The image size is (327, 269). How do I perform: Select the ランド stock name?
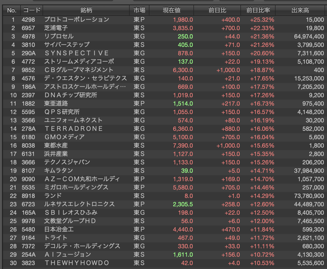click(53, 196)
